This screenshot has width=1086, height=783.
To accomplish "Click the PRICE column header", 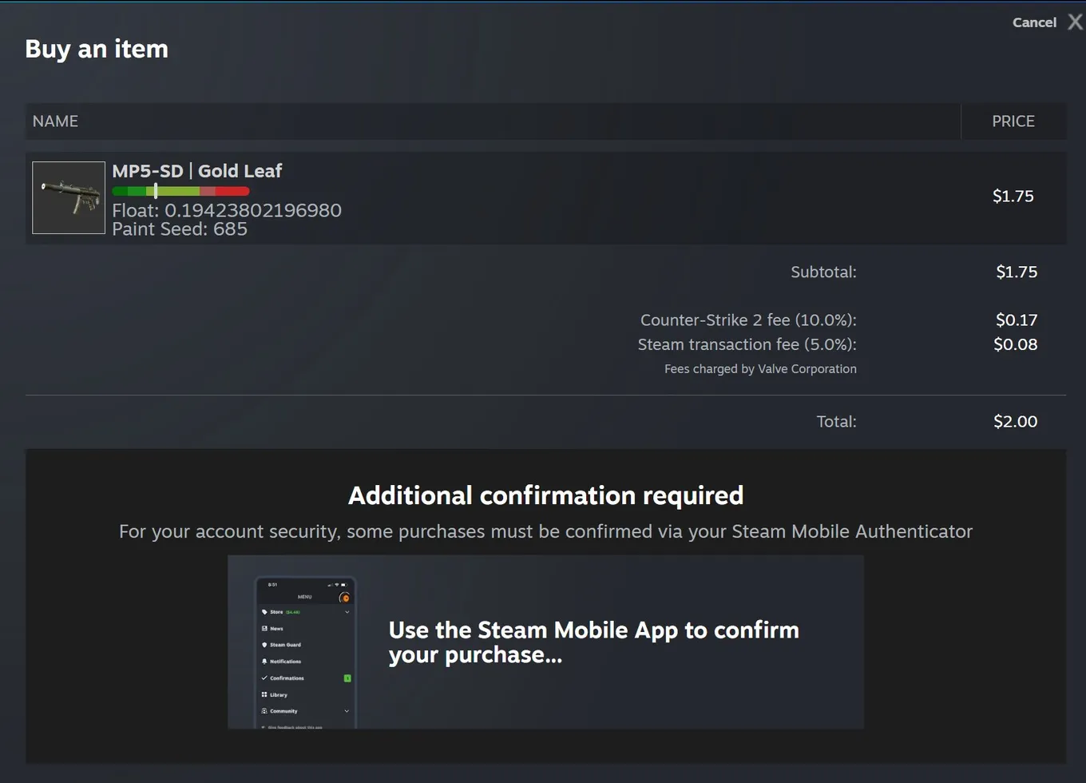I will (1013, 121).
